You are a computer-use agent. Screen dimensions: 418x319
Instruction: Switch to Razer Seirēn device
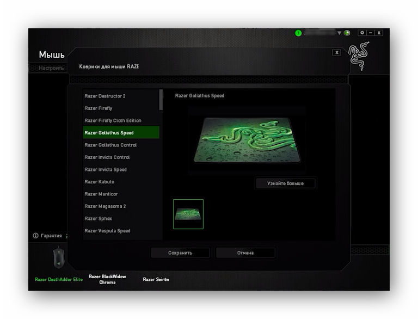pos(156,279)
